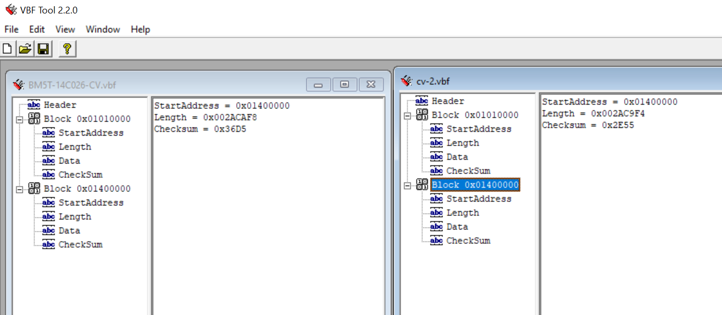Click the Block 0x01400000 binary icon in cv-2.vbf
This screenshot has width=722, height=315.
(422, 185)
